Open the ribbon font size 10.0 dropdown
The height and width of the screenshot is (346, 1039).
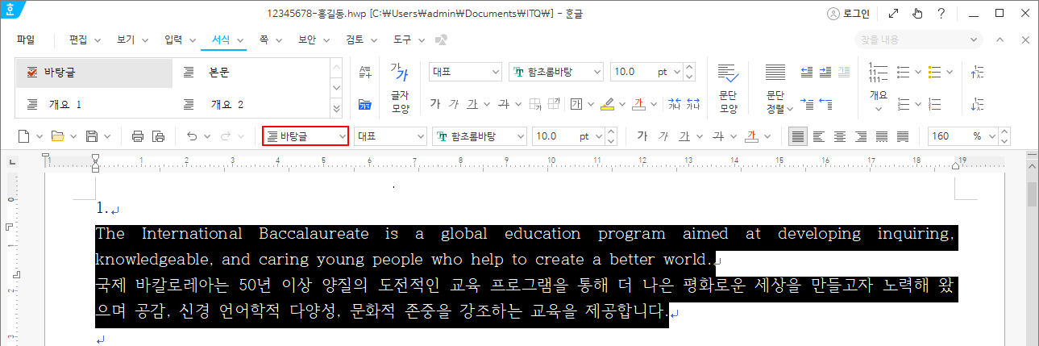(675, 72)
